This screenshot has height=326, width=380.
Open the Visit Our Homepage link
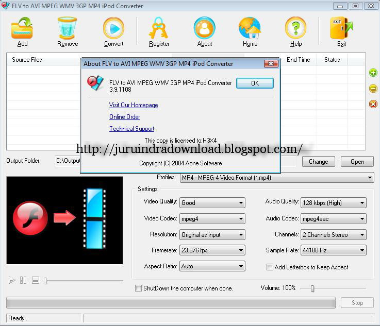(x=134, y=105)
